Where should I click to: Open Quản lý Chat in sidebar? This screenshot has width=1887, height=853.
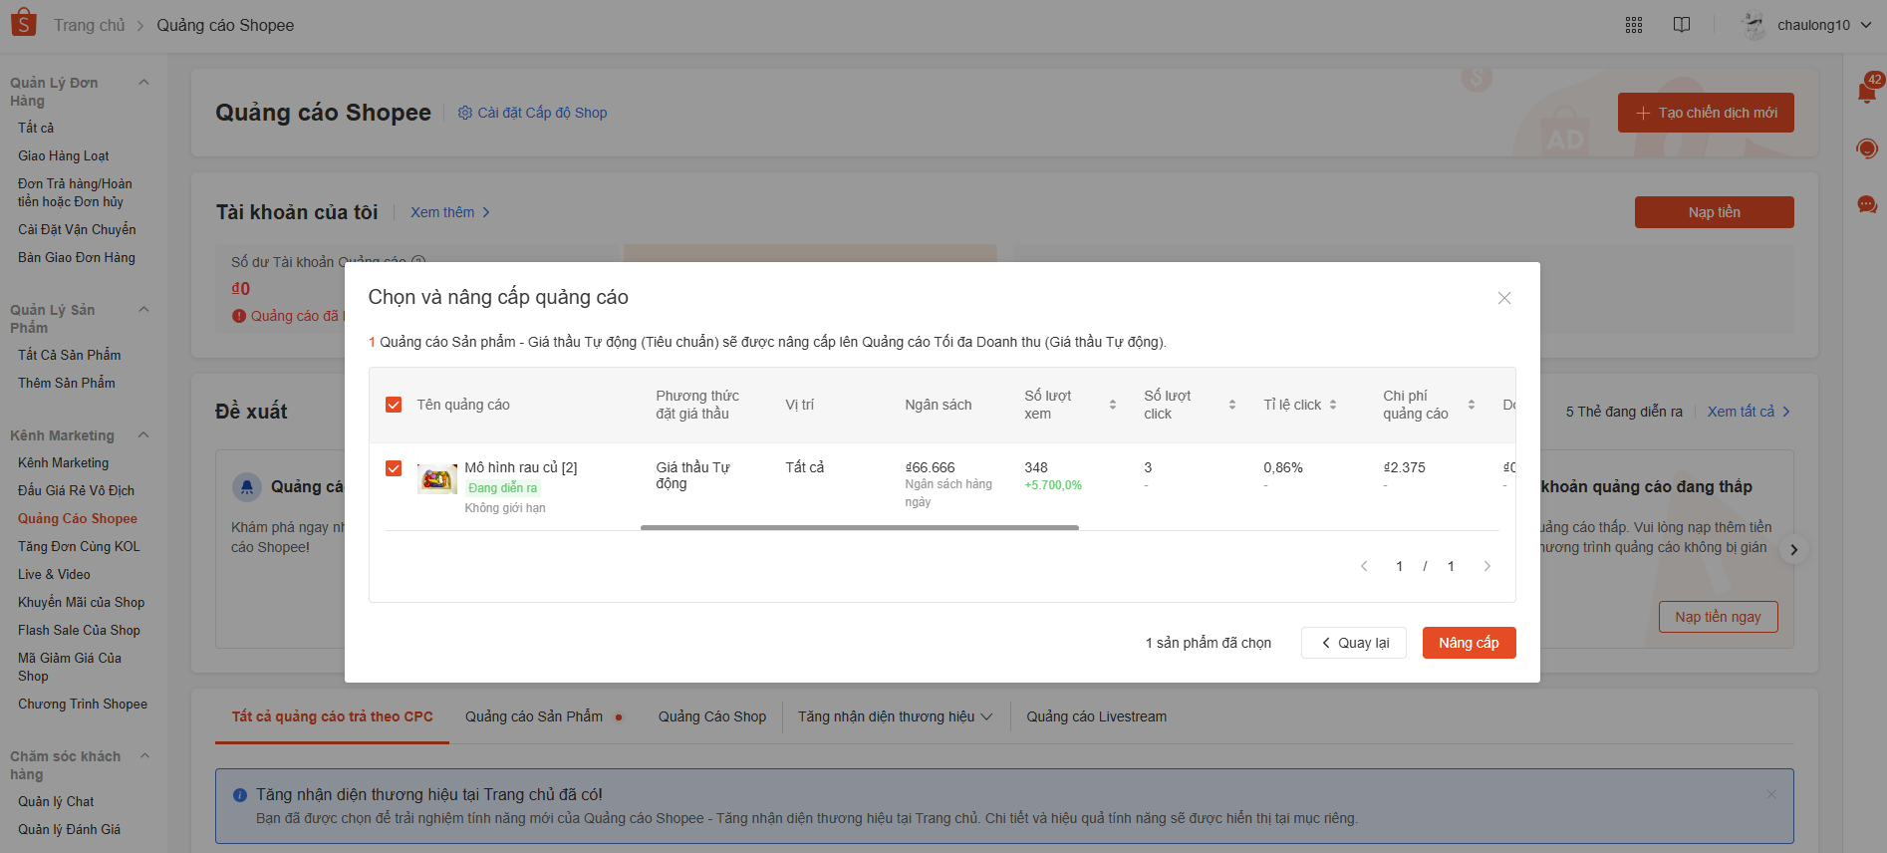[x=56, y=801]
